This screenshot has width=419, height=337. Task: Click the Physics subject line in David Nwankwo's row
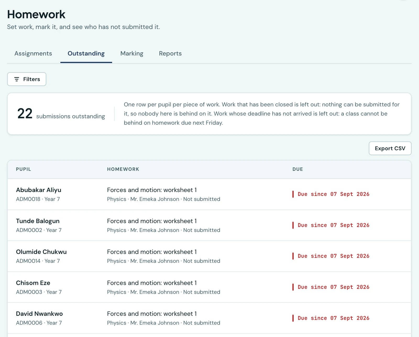pos(164,323)
